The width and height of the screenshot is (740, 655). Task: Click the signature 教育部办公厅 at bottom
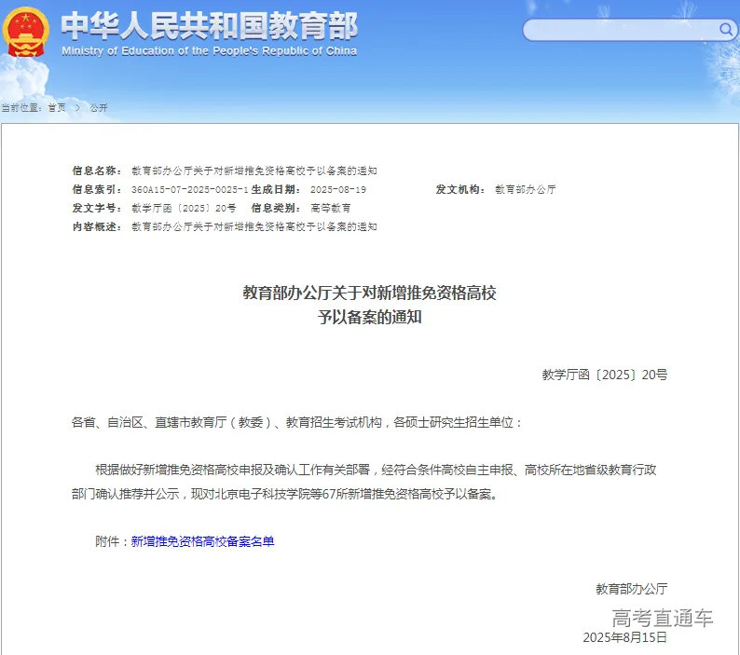(x=632, y=589)
